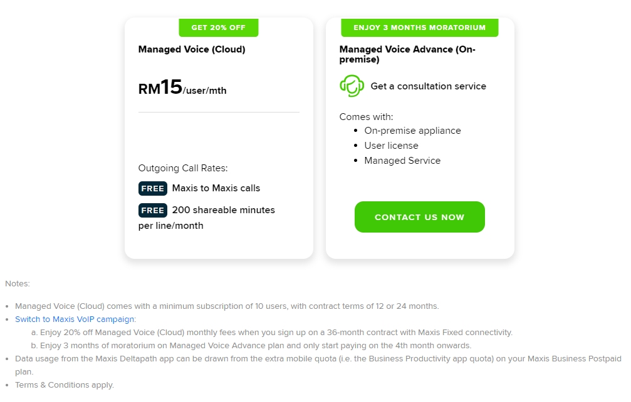
Task: Click the On-premise appliance list item
Action: coord(412,131)
